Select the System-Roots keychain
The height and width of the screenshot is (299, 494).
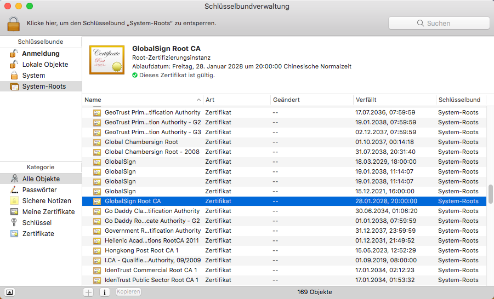[41, 86]
